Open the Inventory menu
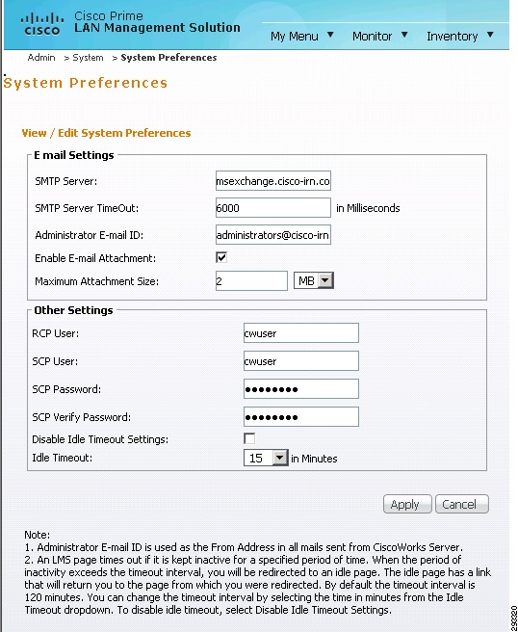This screenshot has height=632, width=518. (452, 37)
